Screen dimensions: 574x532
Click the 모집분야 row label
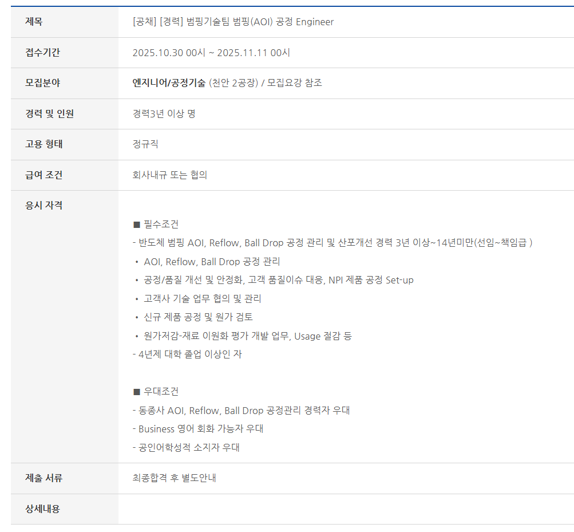[x=42, y=83]
